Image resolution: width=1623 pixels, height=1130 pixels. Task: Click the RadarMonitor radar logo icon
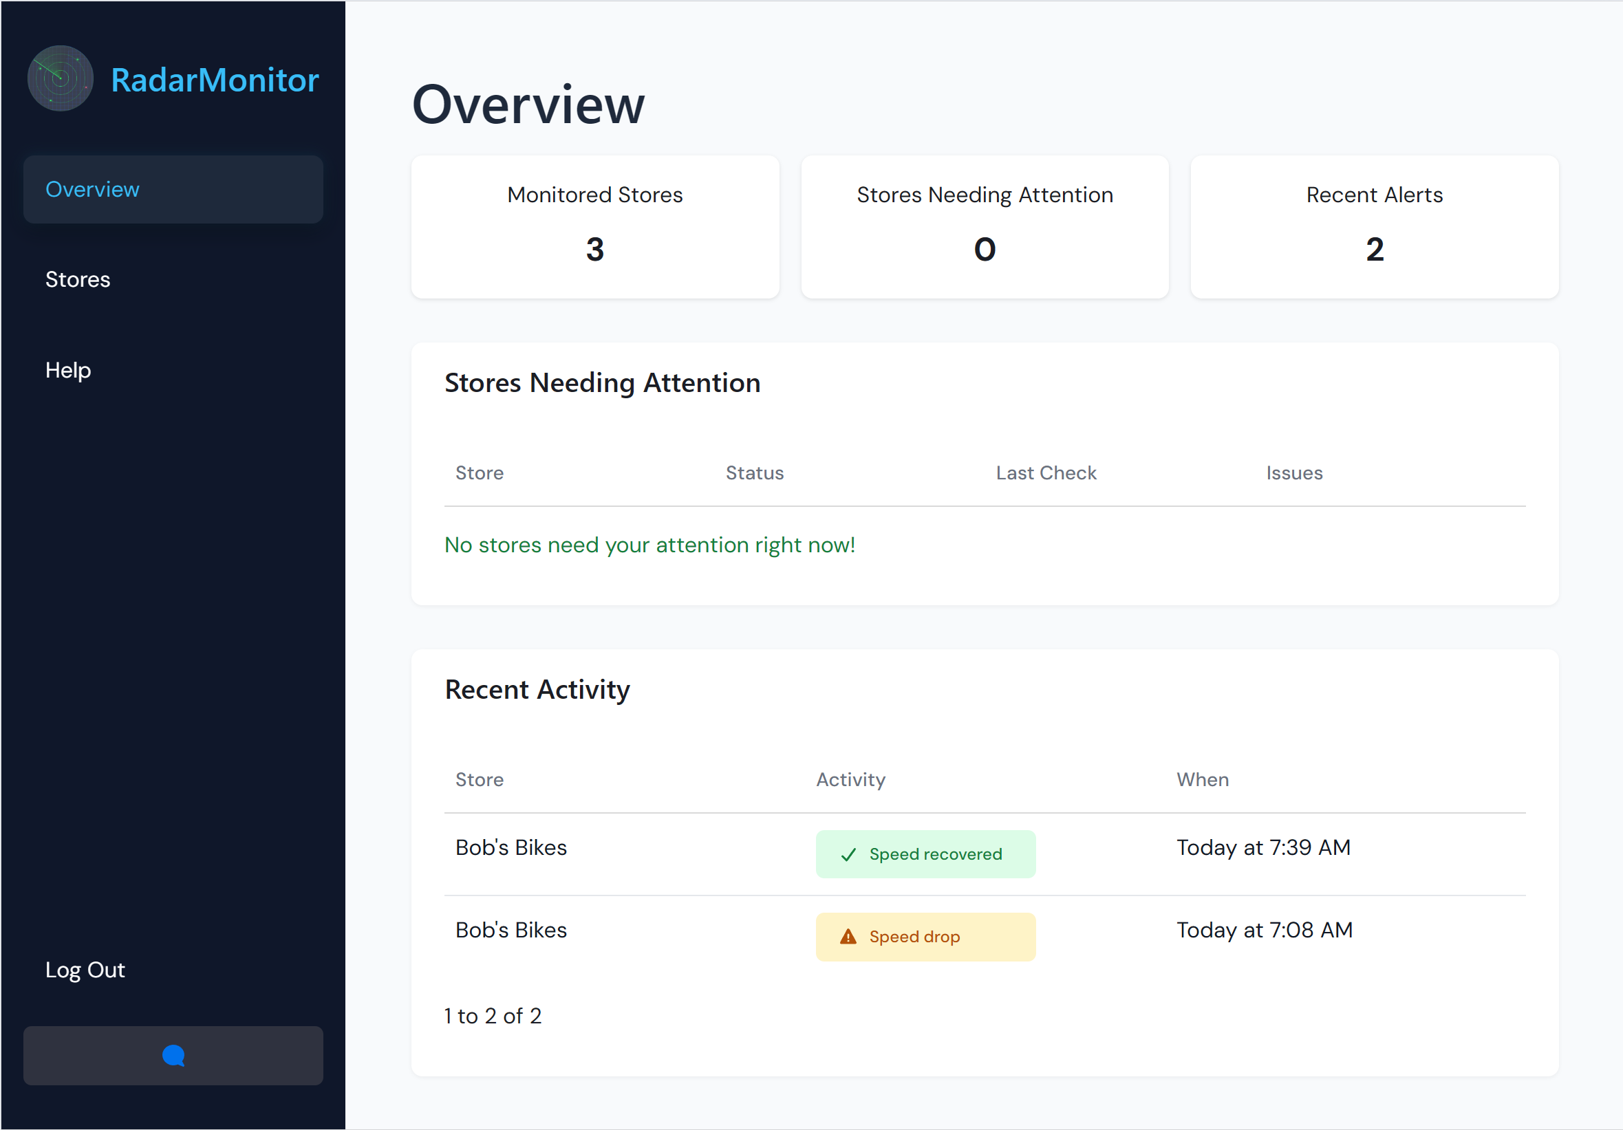[x=60, y=78]
